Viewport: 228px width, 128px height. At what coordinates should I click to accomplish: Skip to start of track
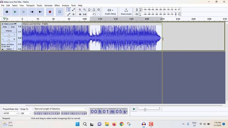(x=32, y=12)
